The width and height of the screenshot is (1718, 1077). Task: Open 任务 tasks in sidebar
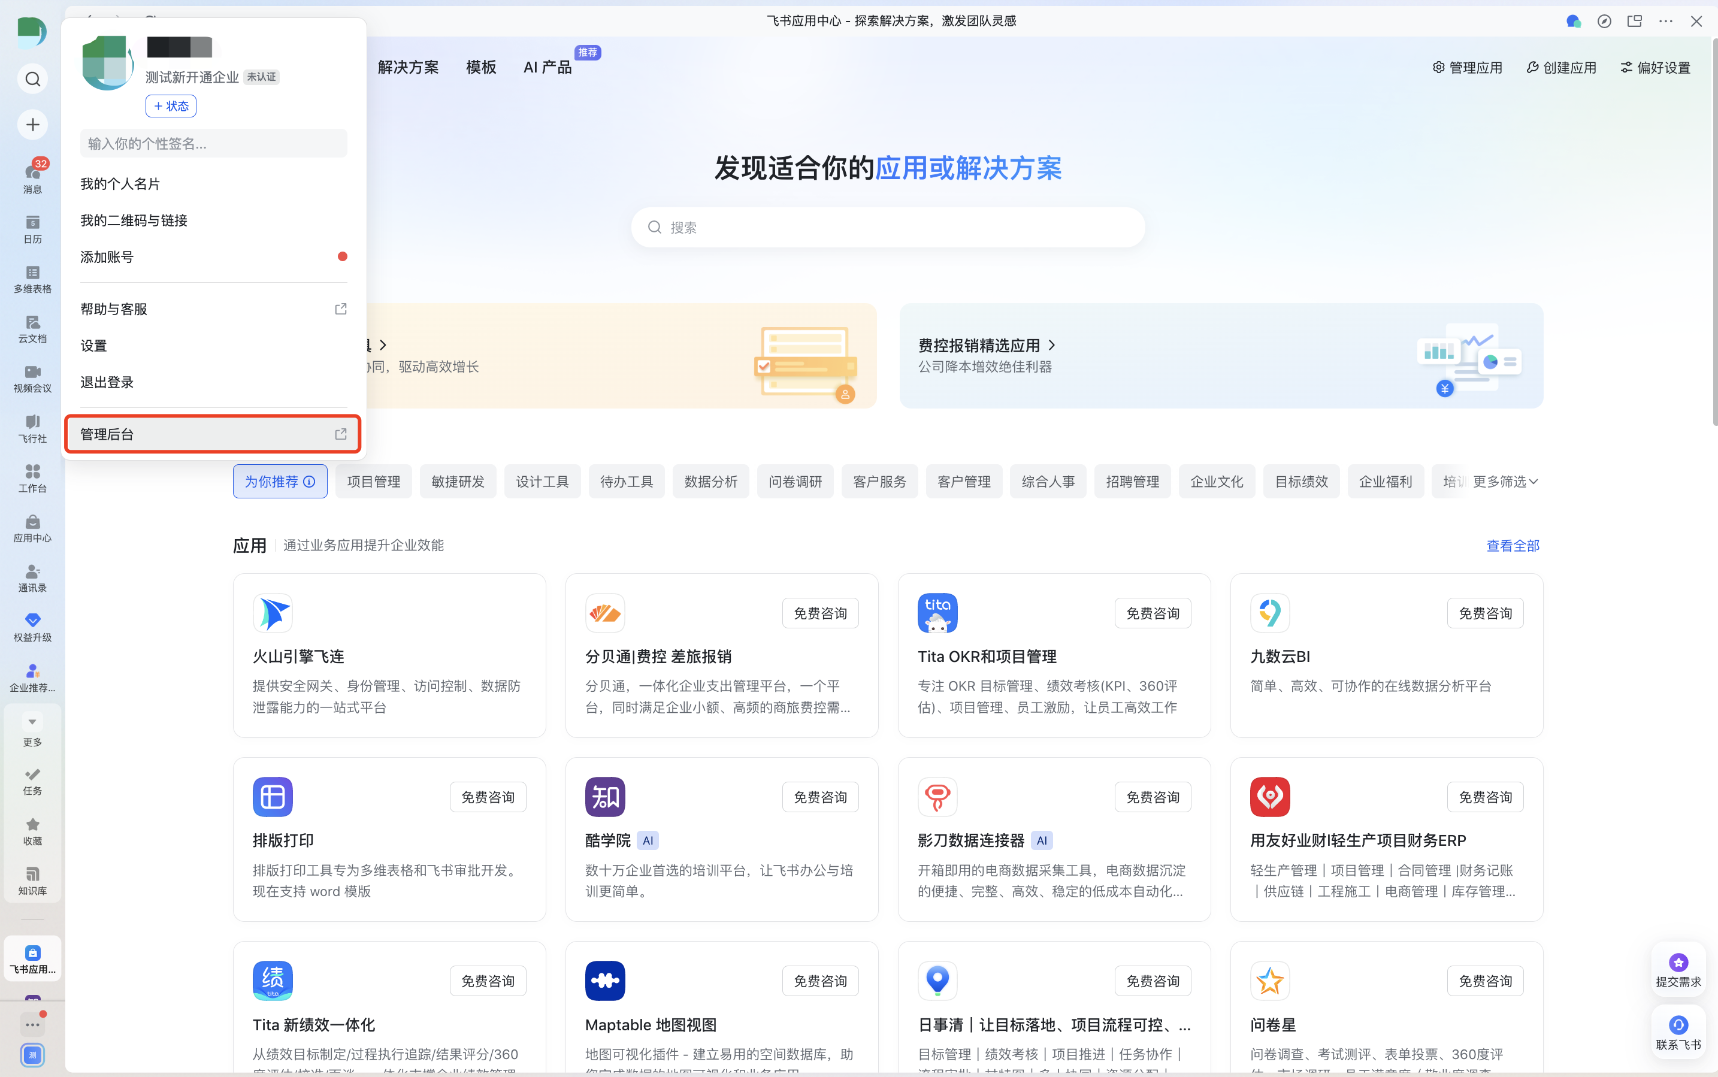[33, 782]
